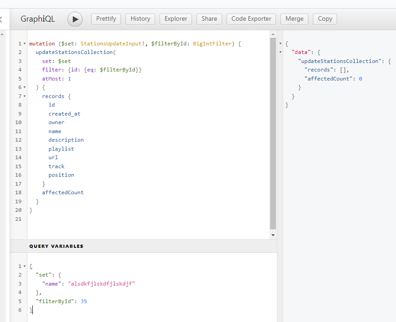Run the query with the Execute play button
Screen dimensions: 396x322
75,19
